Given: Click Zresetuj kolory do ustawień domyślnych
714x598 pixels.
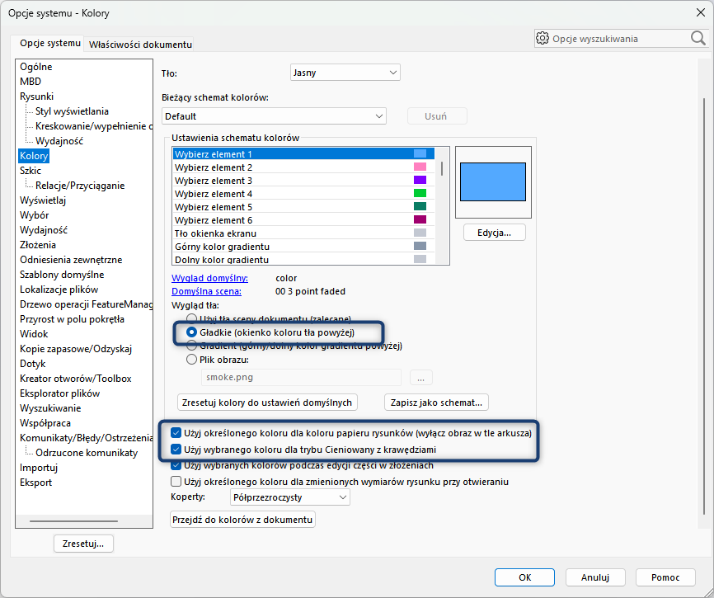Looking at the screenshot, I should tap(267, 403).
